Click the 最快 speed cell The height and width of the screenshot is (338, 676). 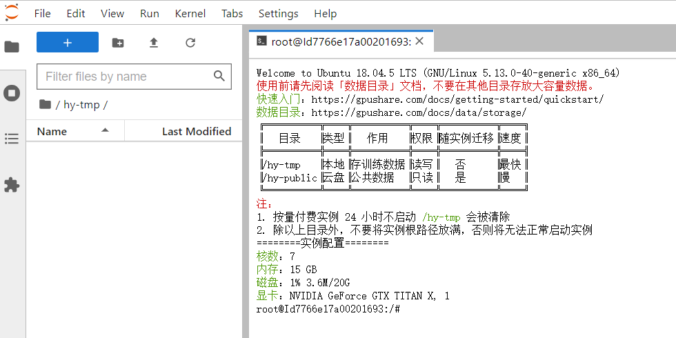[511, 165]
